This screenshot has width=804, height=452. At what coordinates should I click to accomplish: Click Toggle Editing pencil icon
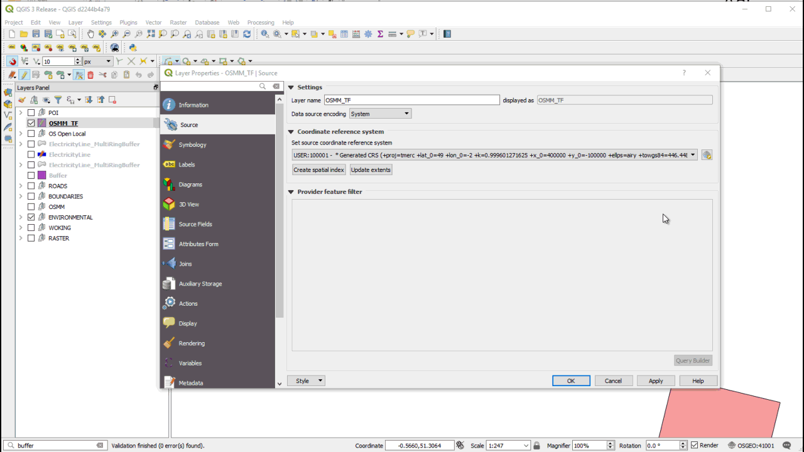[x=24, y=75]
